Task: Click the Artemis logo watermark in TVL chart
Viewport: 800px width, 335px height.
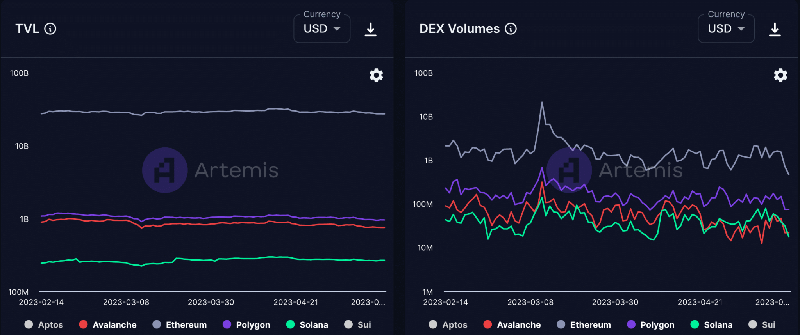Action: pyautogui.click(x=165, y=170)
